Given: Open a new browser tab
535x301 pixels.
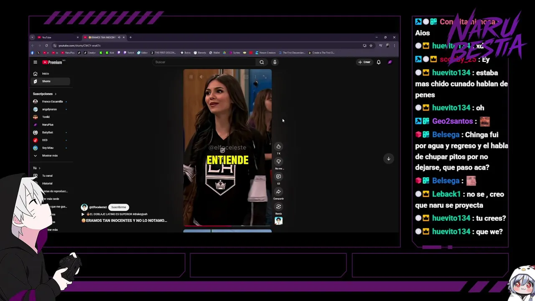Looking at the screenshot, I should [130, 37].
